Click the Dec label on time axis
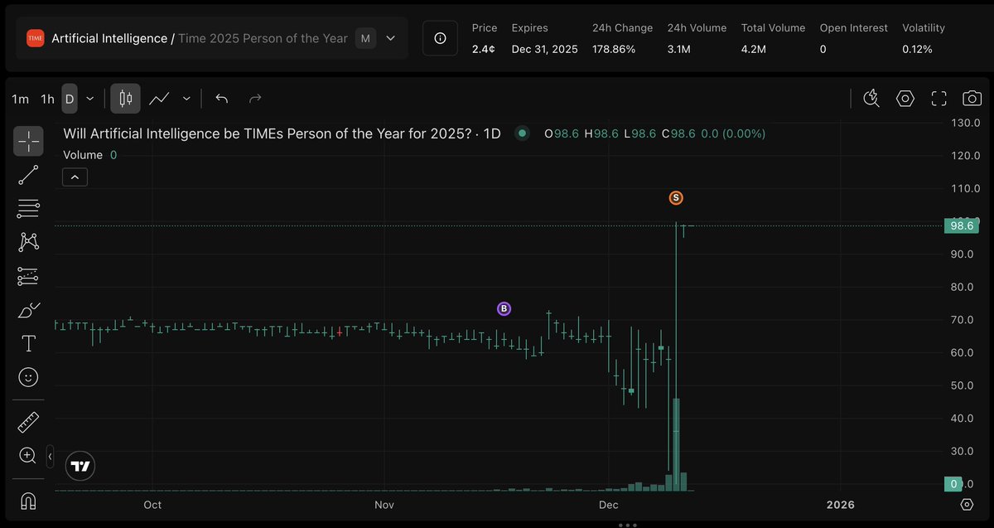This screenshot has height=528, width=994. pyautogui.click(x=609, y=504)
